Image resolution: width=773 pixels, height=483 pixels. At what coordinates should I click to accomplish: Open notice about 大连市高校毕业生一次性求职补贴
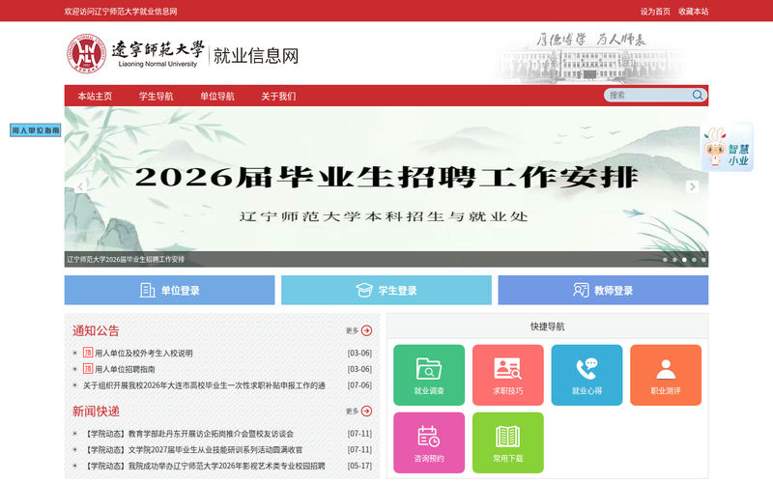click(x=204, y=385)
